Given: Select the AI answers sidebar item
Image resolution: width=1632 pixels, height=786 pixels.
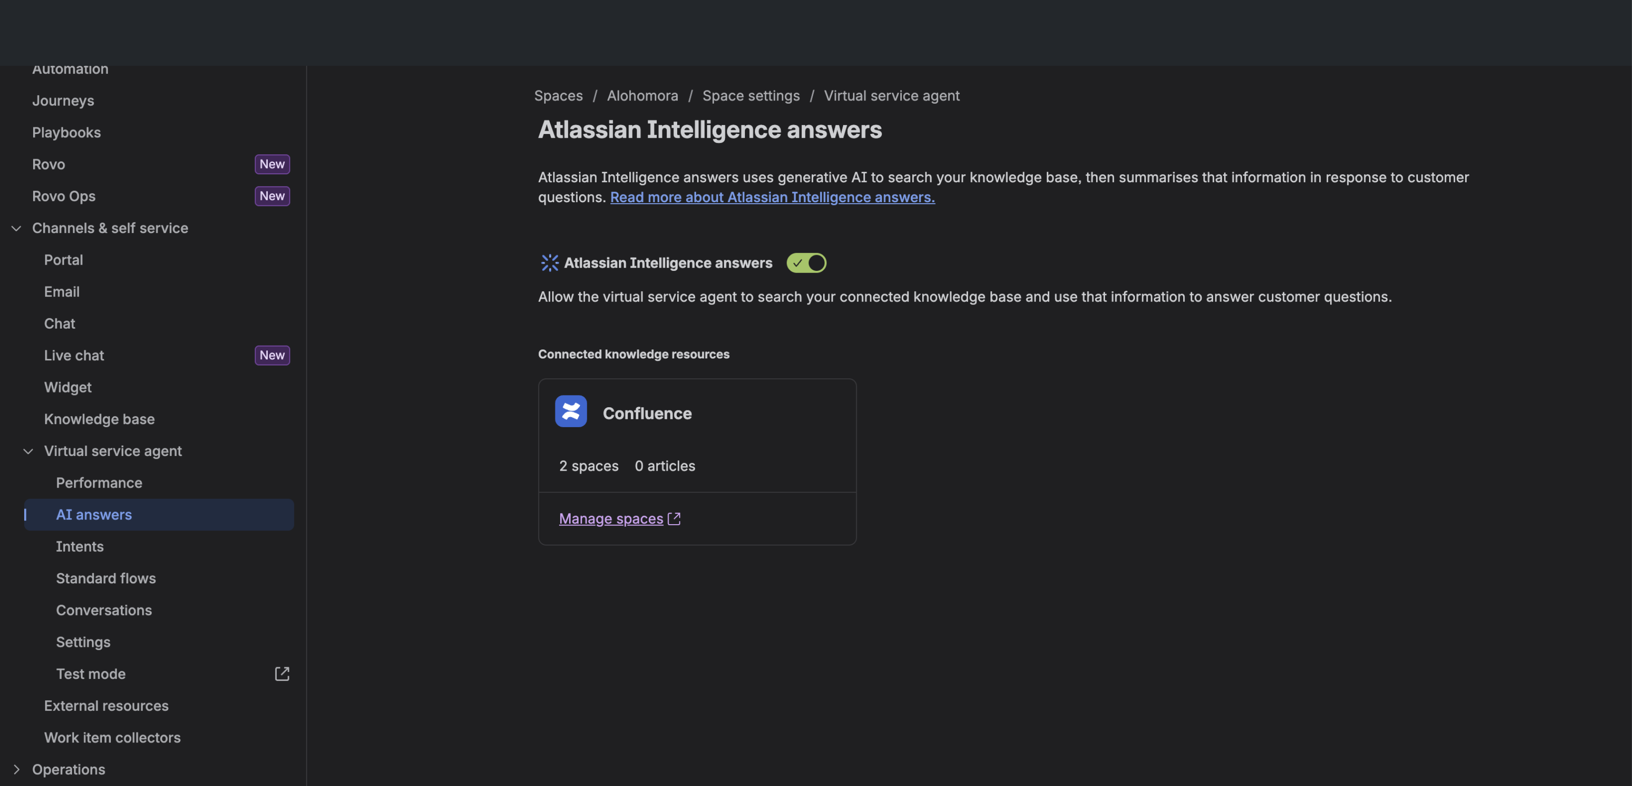Looking at the screenshot, I should 159,515.
